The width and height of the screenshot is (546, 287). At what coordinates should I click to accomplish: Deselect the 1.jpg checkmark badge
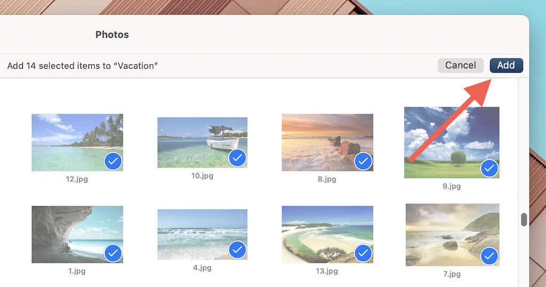tap(113, 253)
